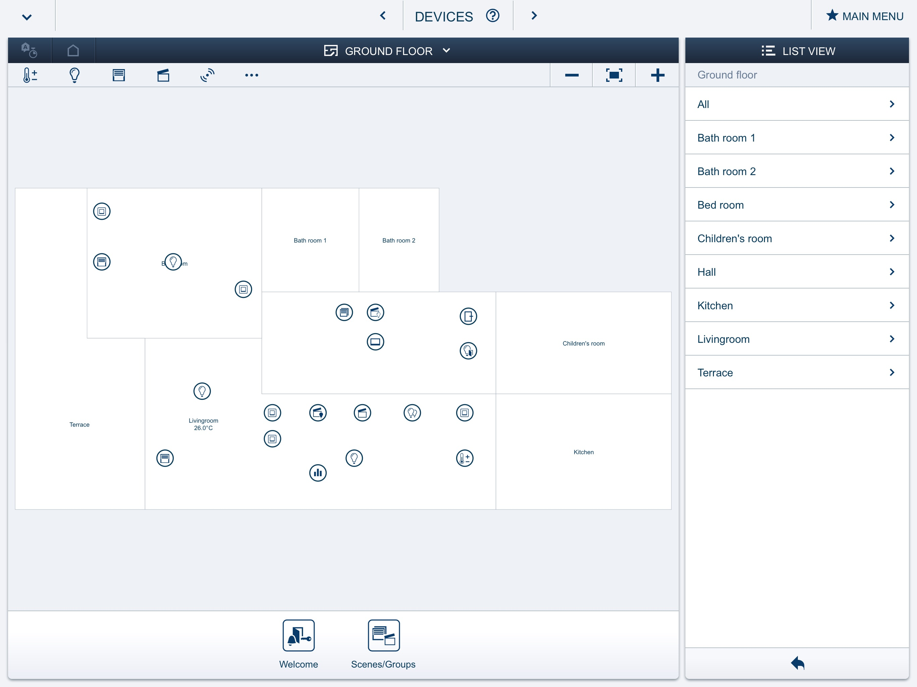
Task: Expand the Bed room chevron
Action: point(892,205)
